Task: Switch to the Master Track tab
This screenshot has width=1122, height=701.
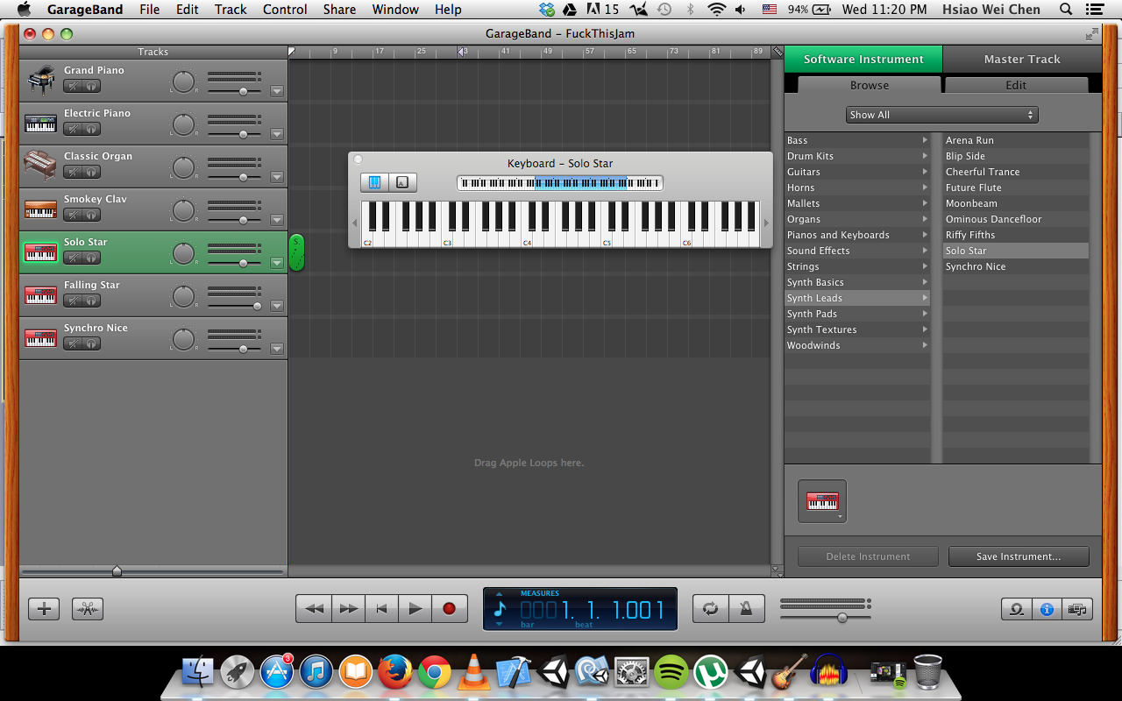Action: click(x=1021, y=60)
